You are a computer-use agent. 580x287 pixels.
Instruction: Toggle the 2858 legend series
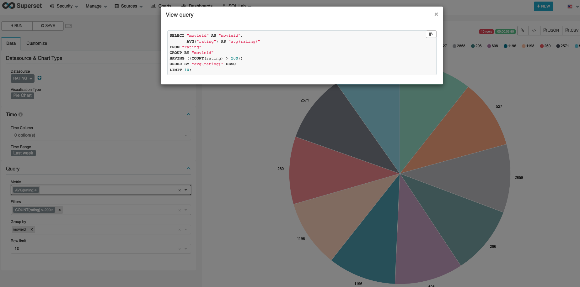coord(459,46)
